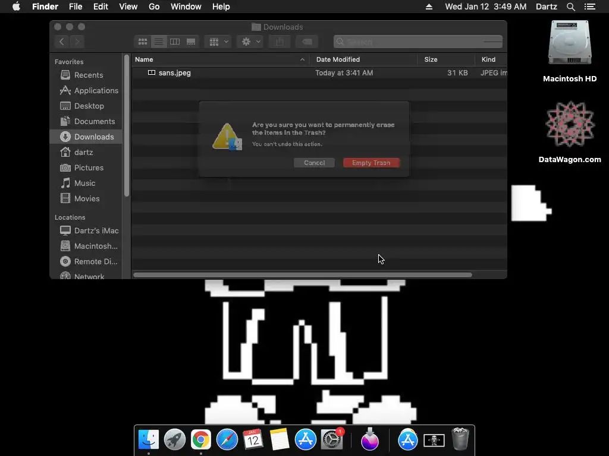Open the Go menu

point(154,7)
